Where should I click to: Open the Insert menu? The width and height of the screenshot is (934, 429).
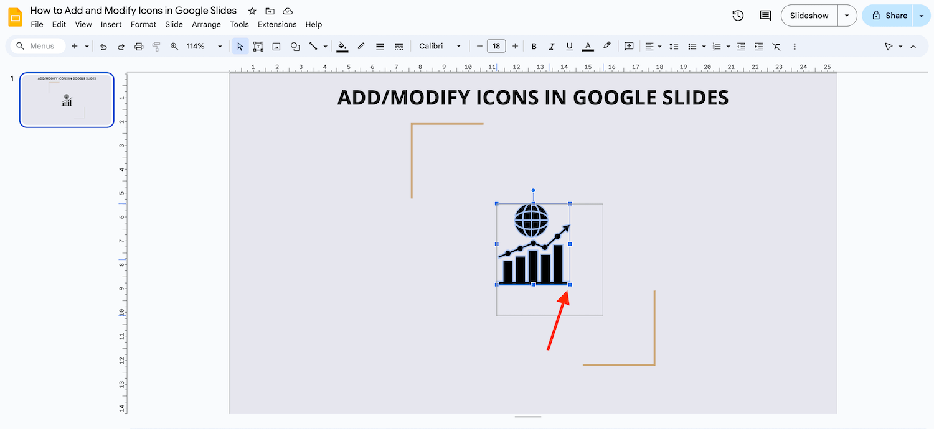[x=111, y=24]
